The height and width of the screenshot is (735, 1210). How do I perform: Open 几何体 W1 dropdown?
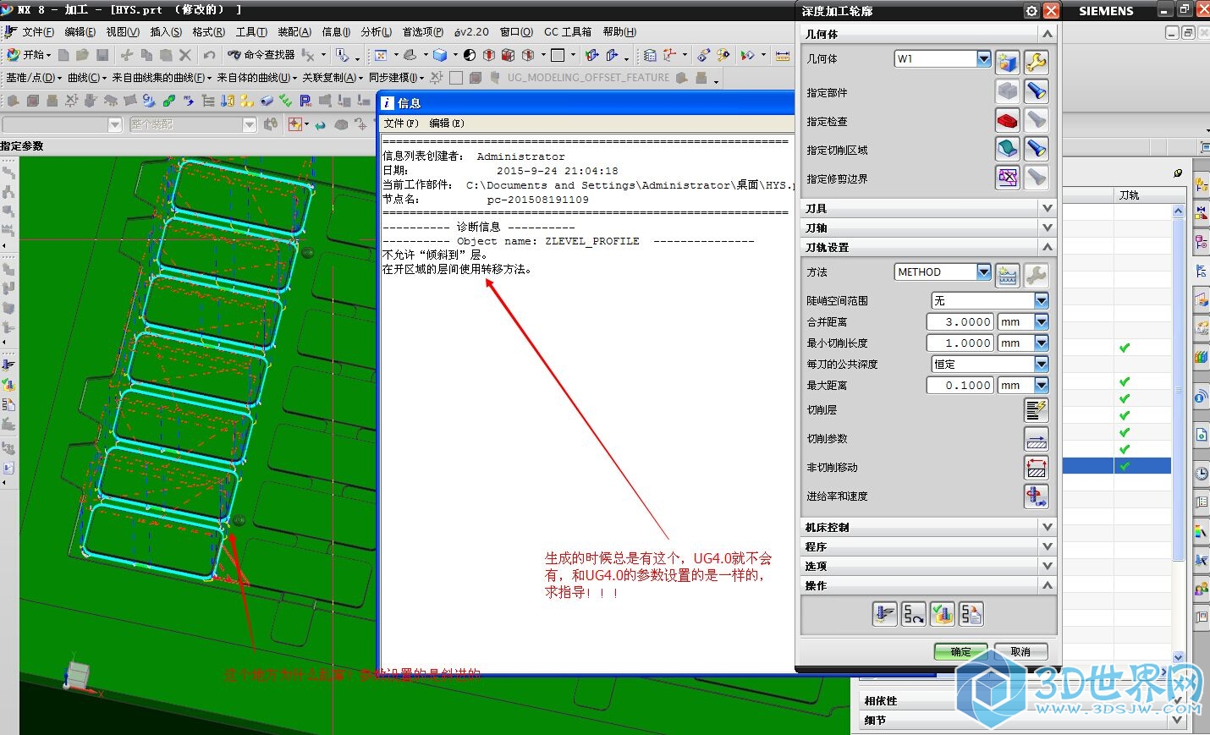(983, 58)
